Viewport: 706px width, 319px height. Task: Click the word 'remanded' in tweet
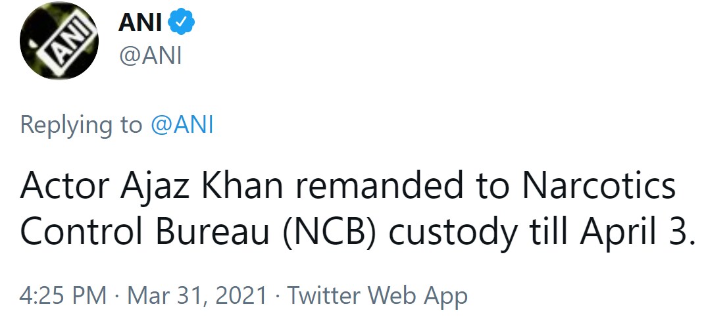[x=380, y=185]
